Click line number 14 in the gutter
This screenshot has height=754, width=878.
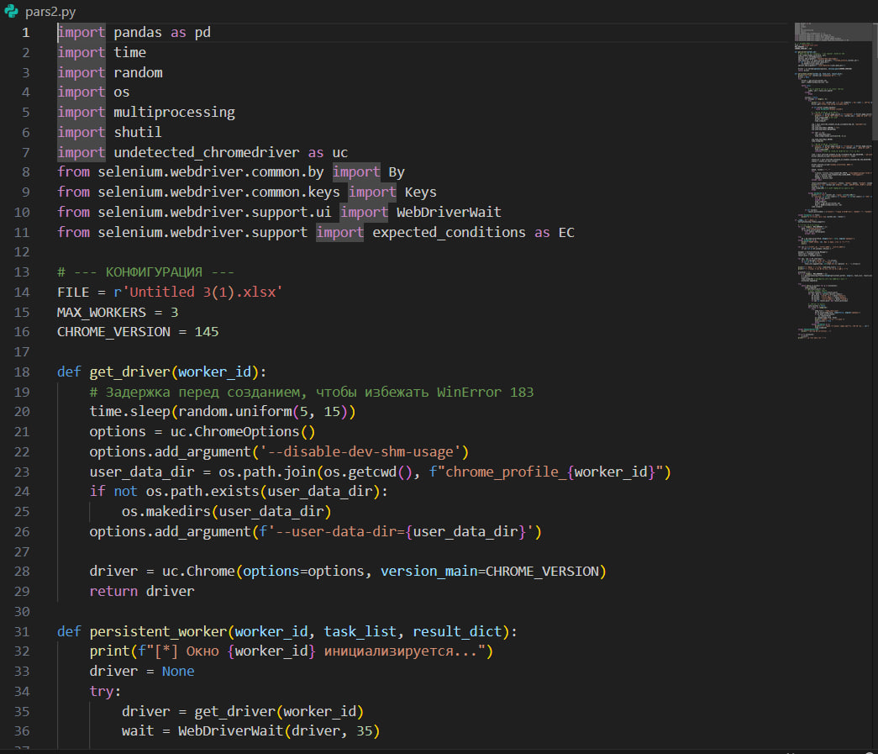tap(22, 293)
